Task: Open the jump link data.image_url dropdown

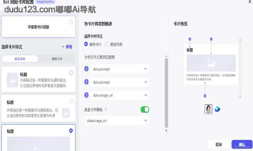Action: pos(116,120)
